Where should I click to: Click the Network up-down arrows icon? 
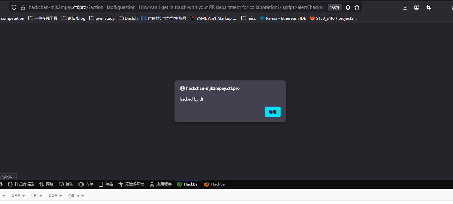tap(42, 184)
